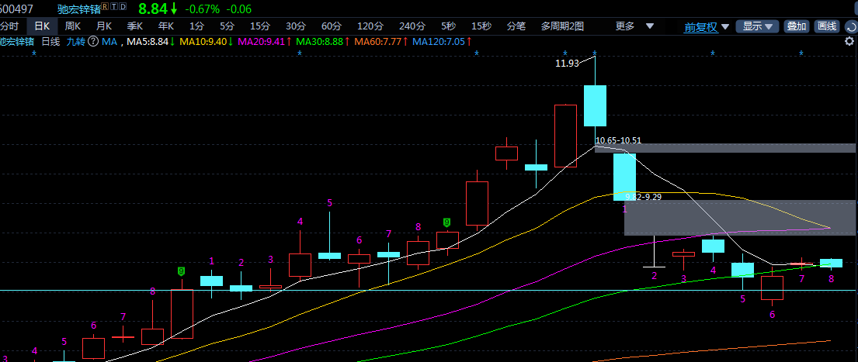Click the leftmost blue star event marker
The image size is (858, 362).
34,53
